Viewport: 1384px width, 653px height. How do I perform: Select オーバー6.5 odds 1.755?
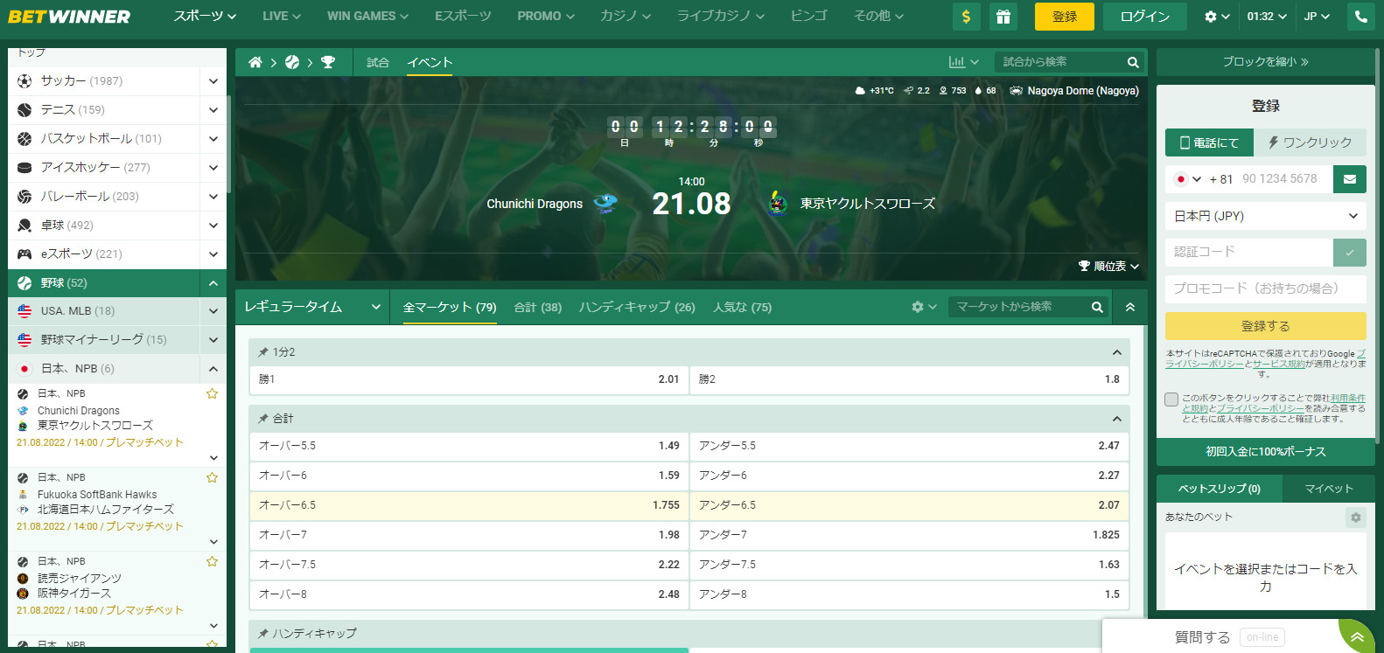tap(469, 505)
